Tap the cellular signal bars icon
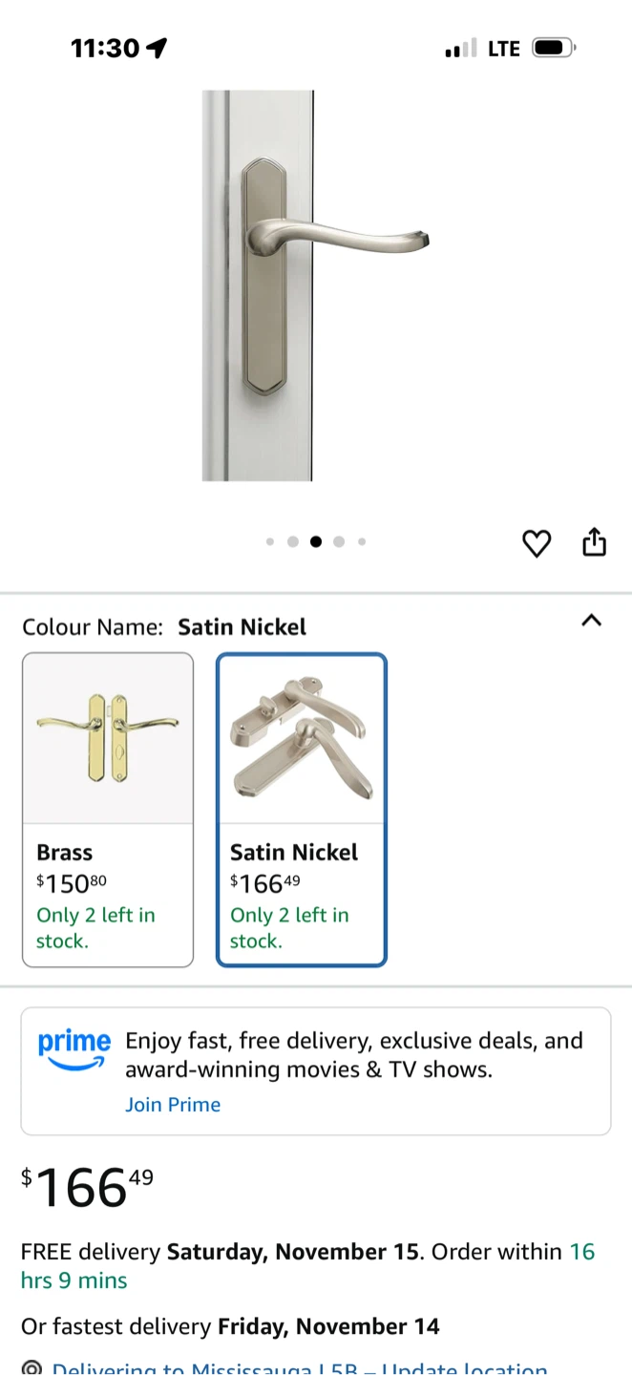This screenshot has width=632, height=1375. point(460,49)
